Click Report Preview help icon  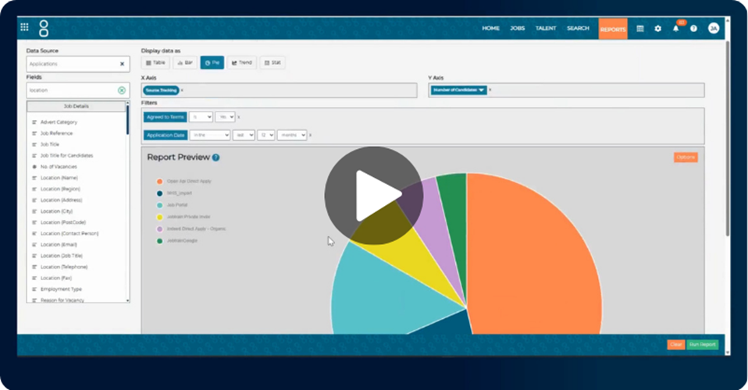click(x=215, y=158)
